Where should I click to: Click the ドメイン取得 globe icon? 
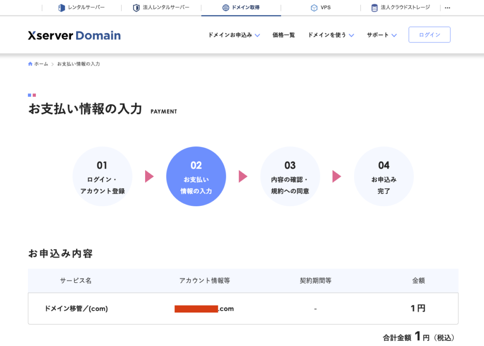point(225,8)
